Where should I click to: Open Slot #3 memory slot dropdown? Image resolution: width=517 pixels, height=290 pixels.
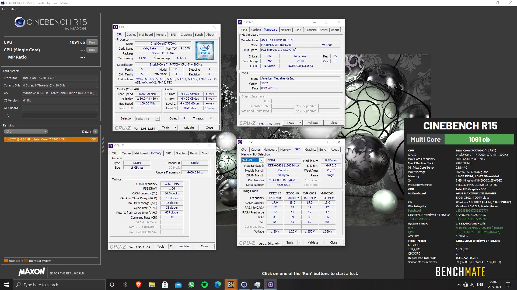click(x=252, y=160)
